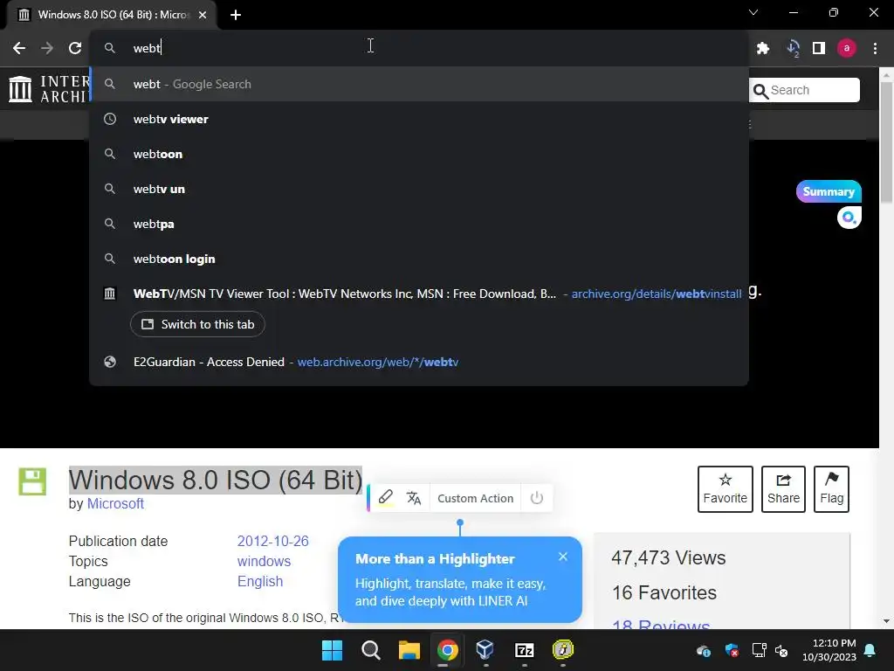This screenshot has height=671, width=894.
Task: Open the WebTV/MSN TV Viewer Tool suggestion
Action: [419, 294]
